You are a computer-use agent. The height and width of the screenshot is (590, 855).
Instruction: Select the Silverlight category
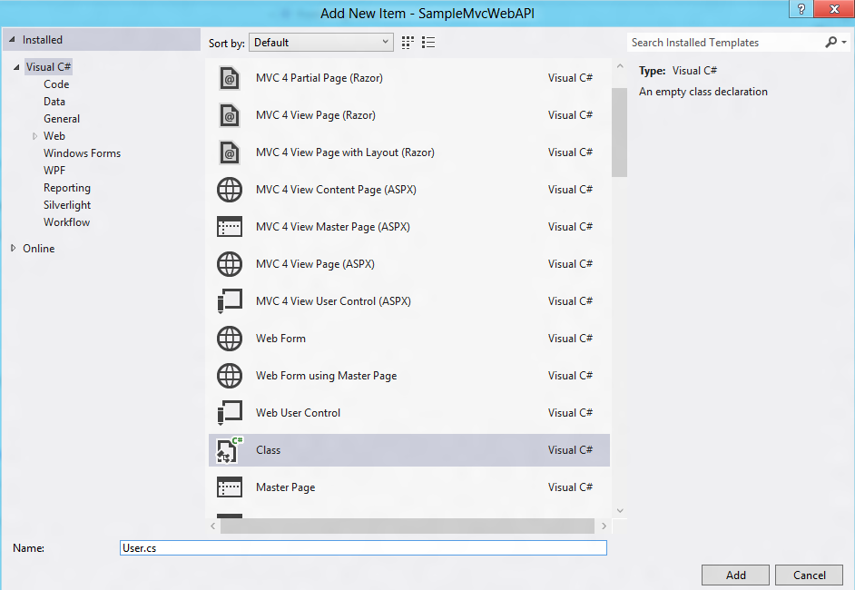[67, 205]
